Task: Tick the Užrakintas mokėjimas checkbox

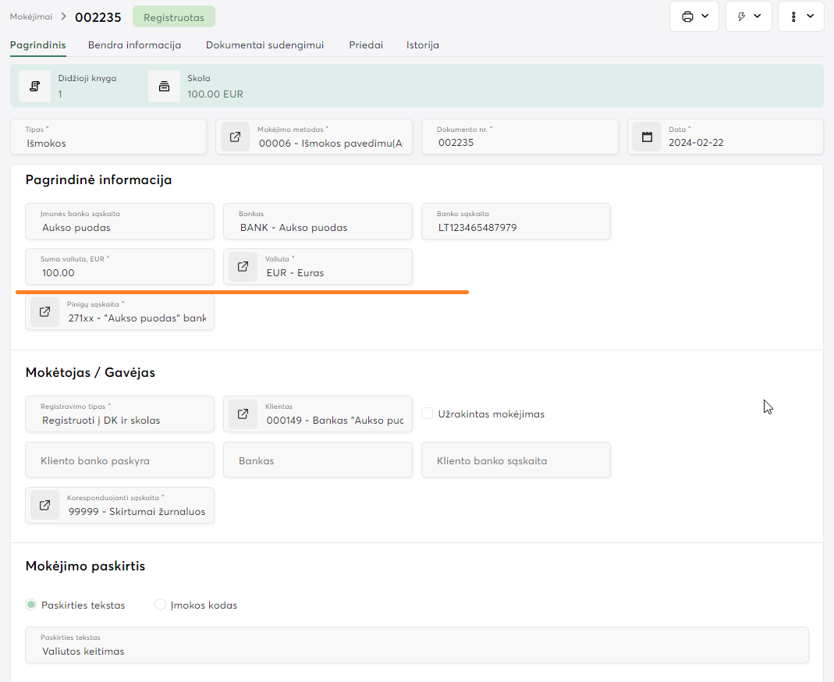Action: pyautogui.click(x=428, y=414)
